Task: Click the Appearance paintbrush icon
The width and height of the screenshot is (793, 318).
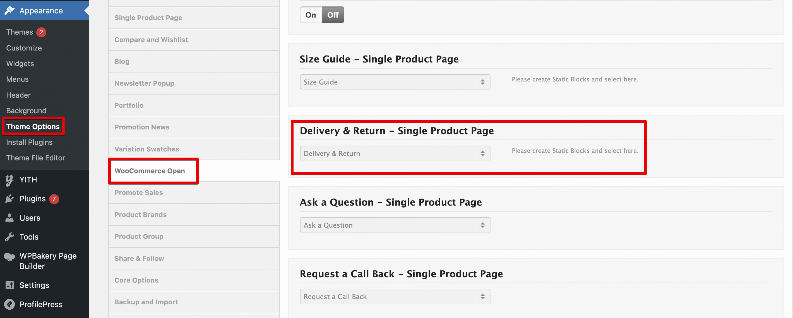Action: point(9,11)
